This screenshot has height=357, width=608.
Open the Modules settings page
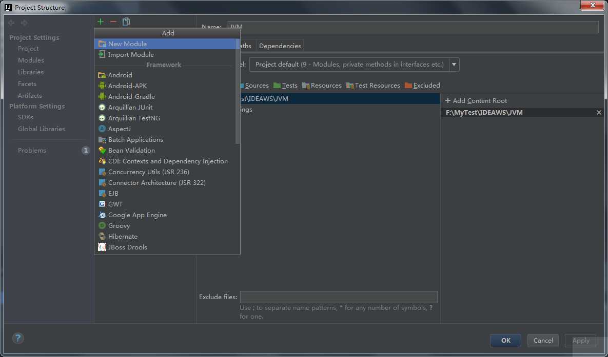coord(31,60)
